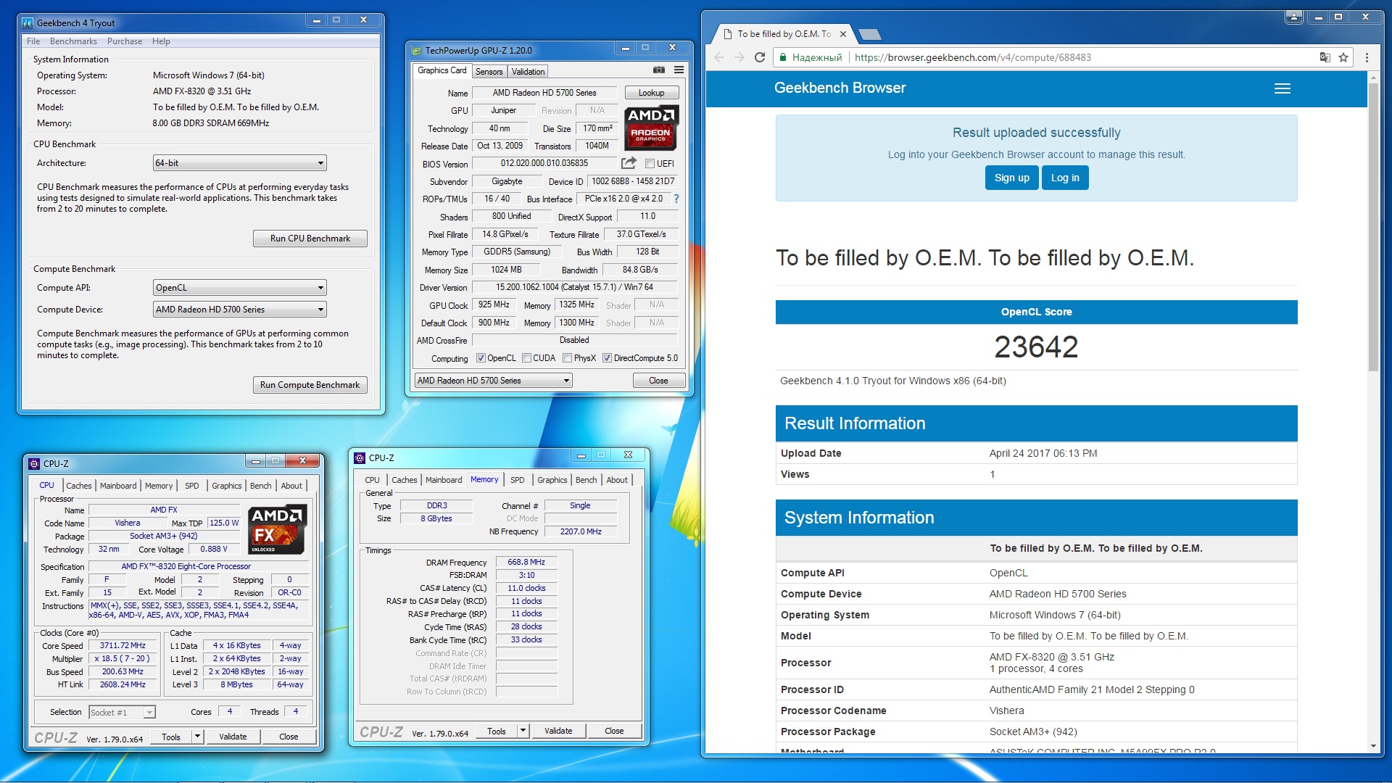The image size is (1392, 783).
Task: Click the browser back arrow
Action: click(719, 57)
